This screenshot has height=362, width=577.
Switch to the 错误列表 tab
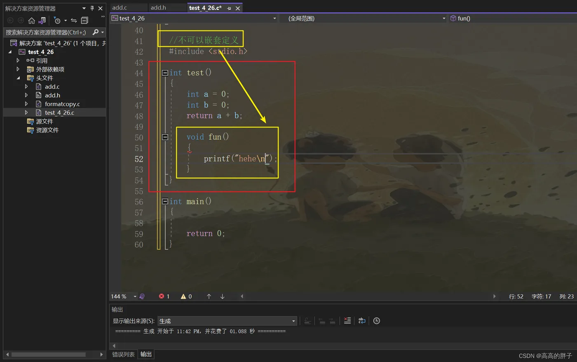point(123,355)
